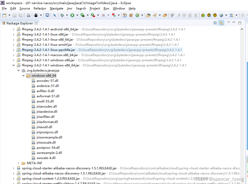Click the black user profile toolbar icon
This screenshot has width=248, height=184.
pos(36,15)
